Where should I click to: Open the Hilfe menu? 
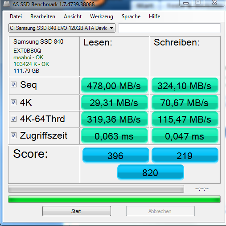(x=154, y=16)
